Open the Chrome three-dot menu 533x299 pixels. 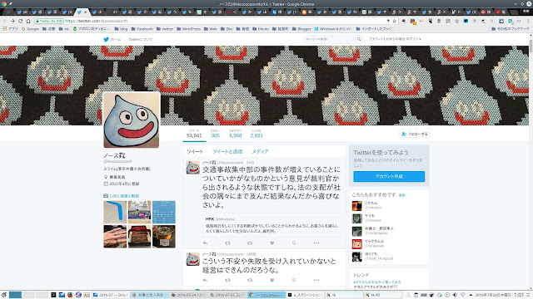[x=529, y=21]
